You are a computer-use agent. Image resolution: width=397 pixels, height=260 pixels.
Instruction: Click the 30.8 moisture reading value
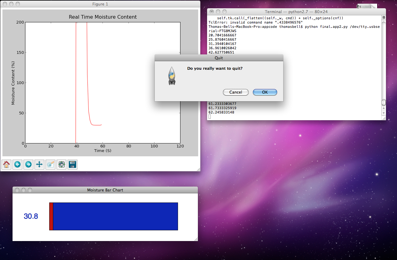[31, 216]
